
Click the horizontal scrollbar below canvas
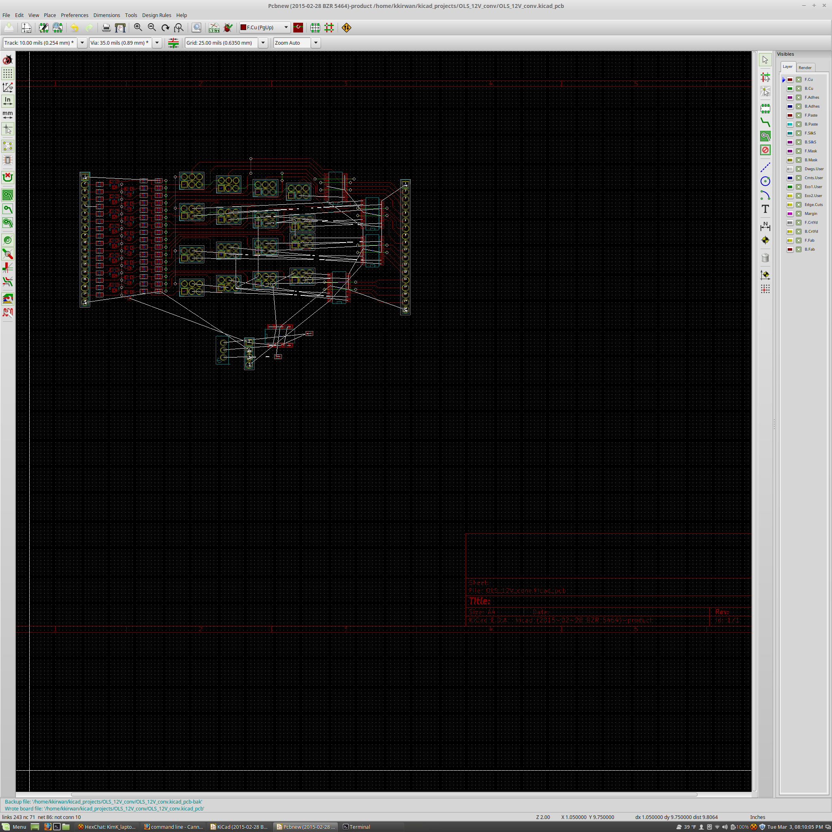coord(384,795)
